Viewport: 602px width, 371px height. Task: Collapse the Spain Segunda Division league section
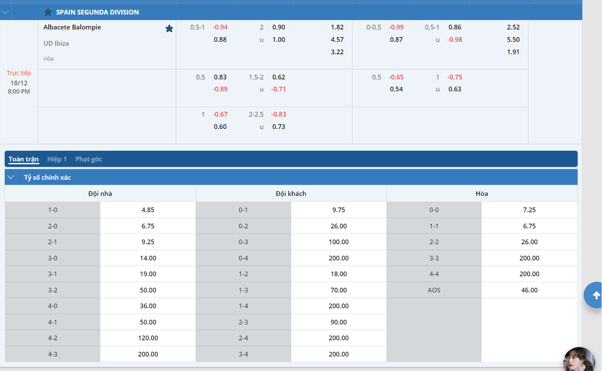[6, 12]
